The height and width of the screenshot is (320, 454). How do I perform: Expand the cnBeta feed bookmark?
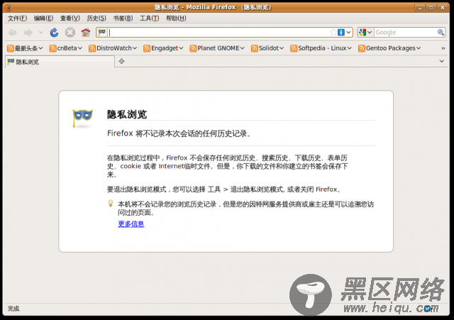click(x=80, y=48)
